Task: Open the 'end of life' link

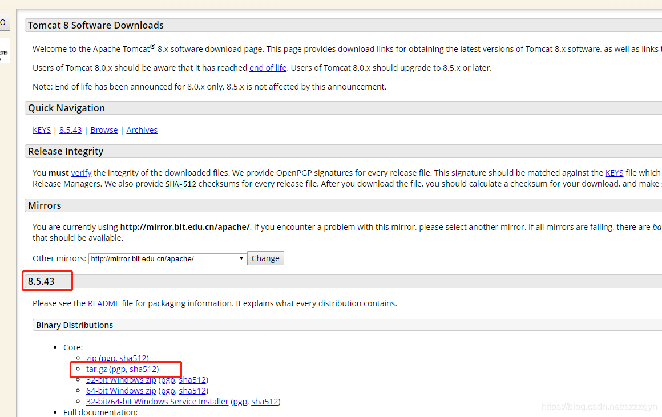Action: (268, 68)
